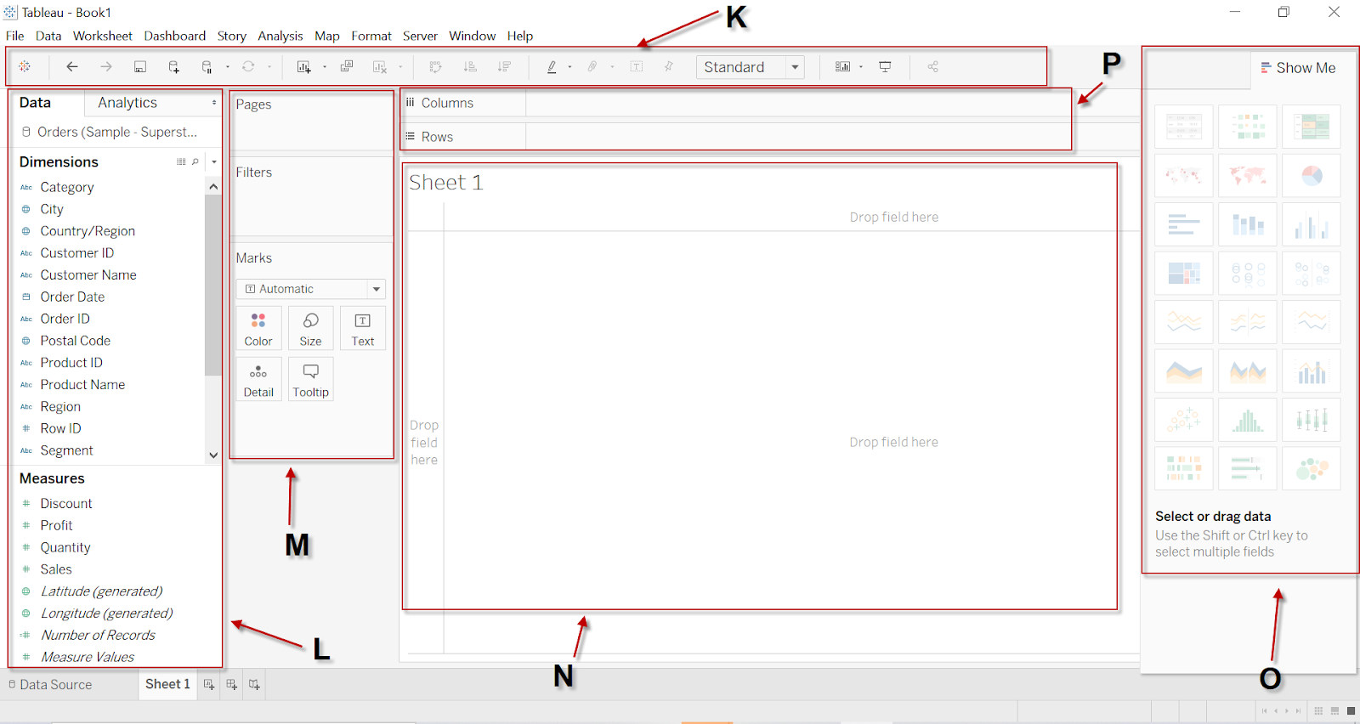Click the New Dashboard tab icon at bottom
Image resolution: width=1360 pixels, height=724 pixels.
click(x=231, y=684)
